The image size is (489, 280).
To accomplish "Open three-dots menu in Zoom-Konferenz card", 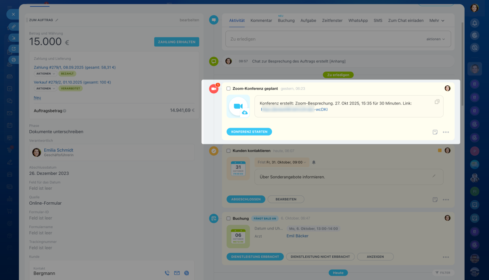I will click(x=446, y=132).
